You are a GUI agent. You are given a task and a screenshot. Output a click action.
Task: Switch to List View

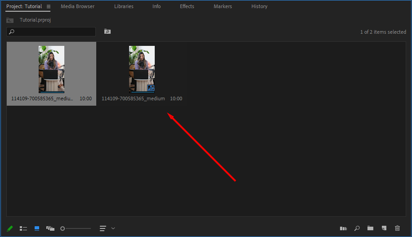click(x=23, y=228)
